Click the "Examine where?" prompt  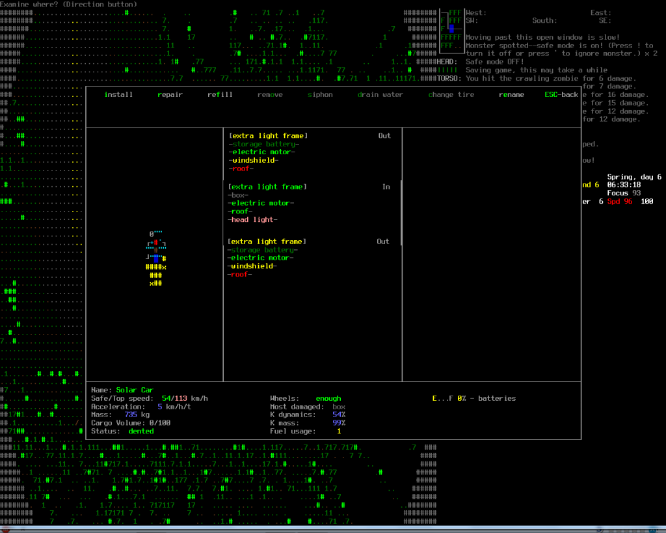coord(68,5)
